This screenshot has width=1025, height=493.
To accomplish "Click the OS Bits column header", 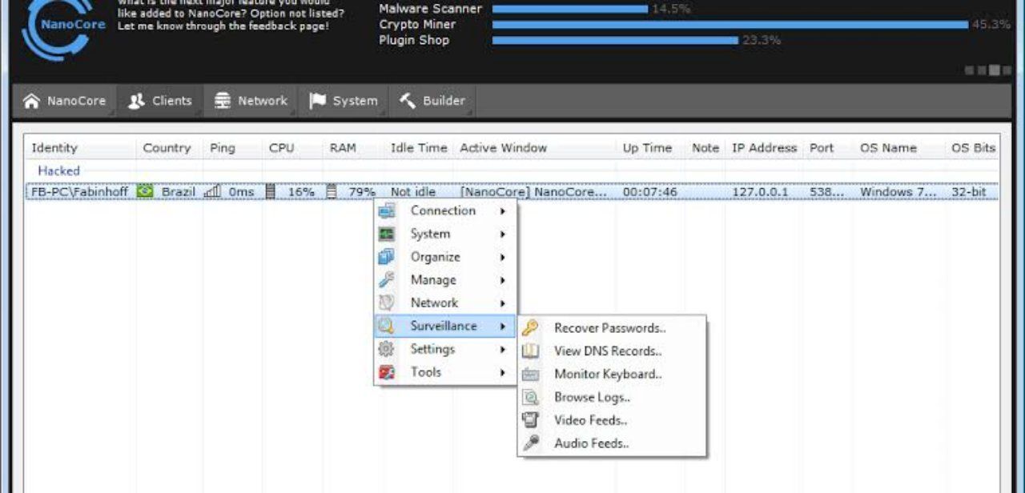I will pos(973,148).
